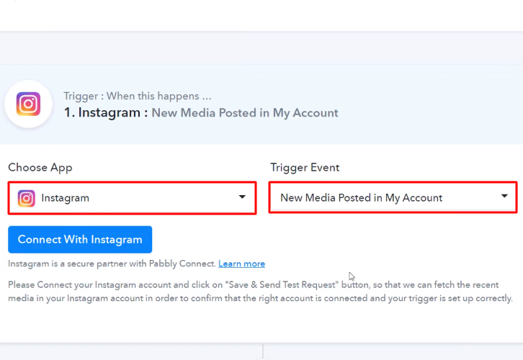Click the large Instagram logo in trigger header

(x=28, y=104)
